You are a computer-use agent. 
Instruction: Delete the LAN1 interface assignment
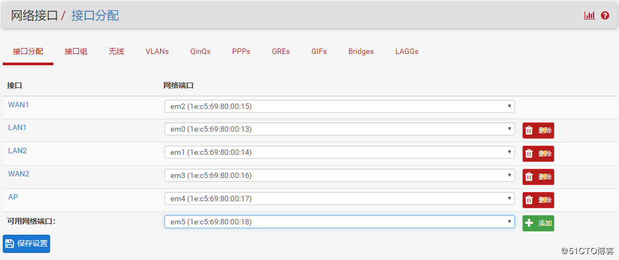click(x=538, y=131)
